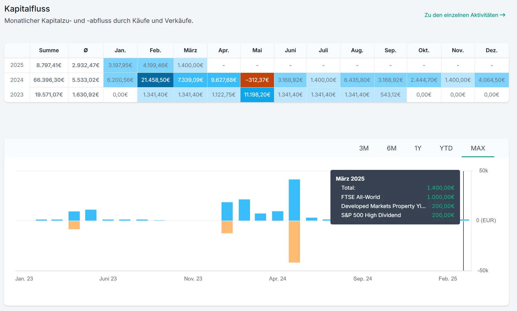Click the 543,12€ September 2023 cell

click(x=391, y=95)
